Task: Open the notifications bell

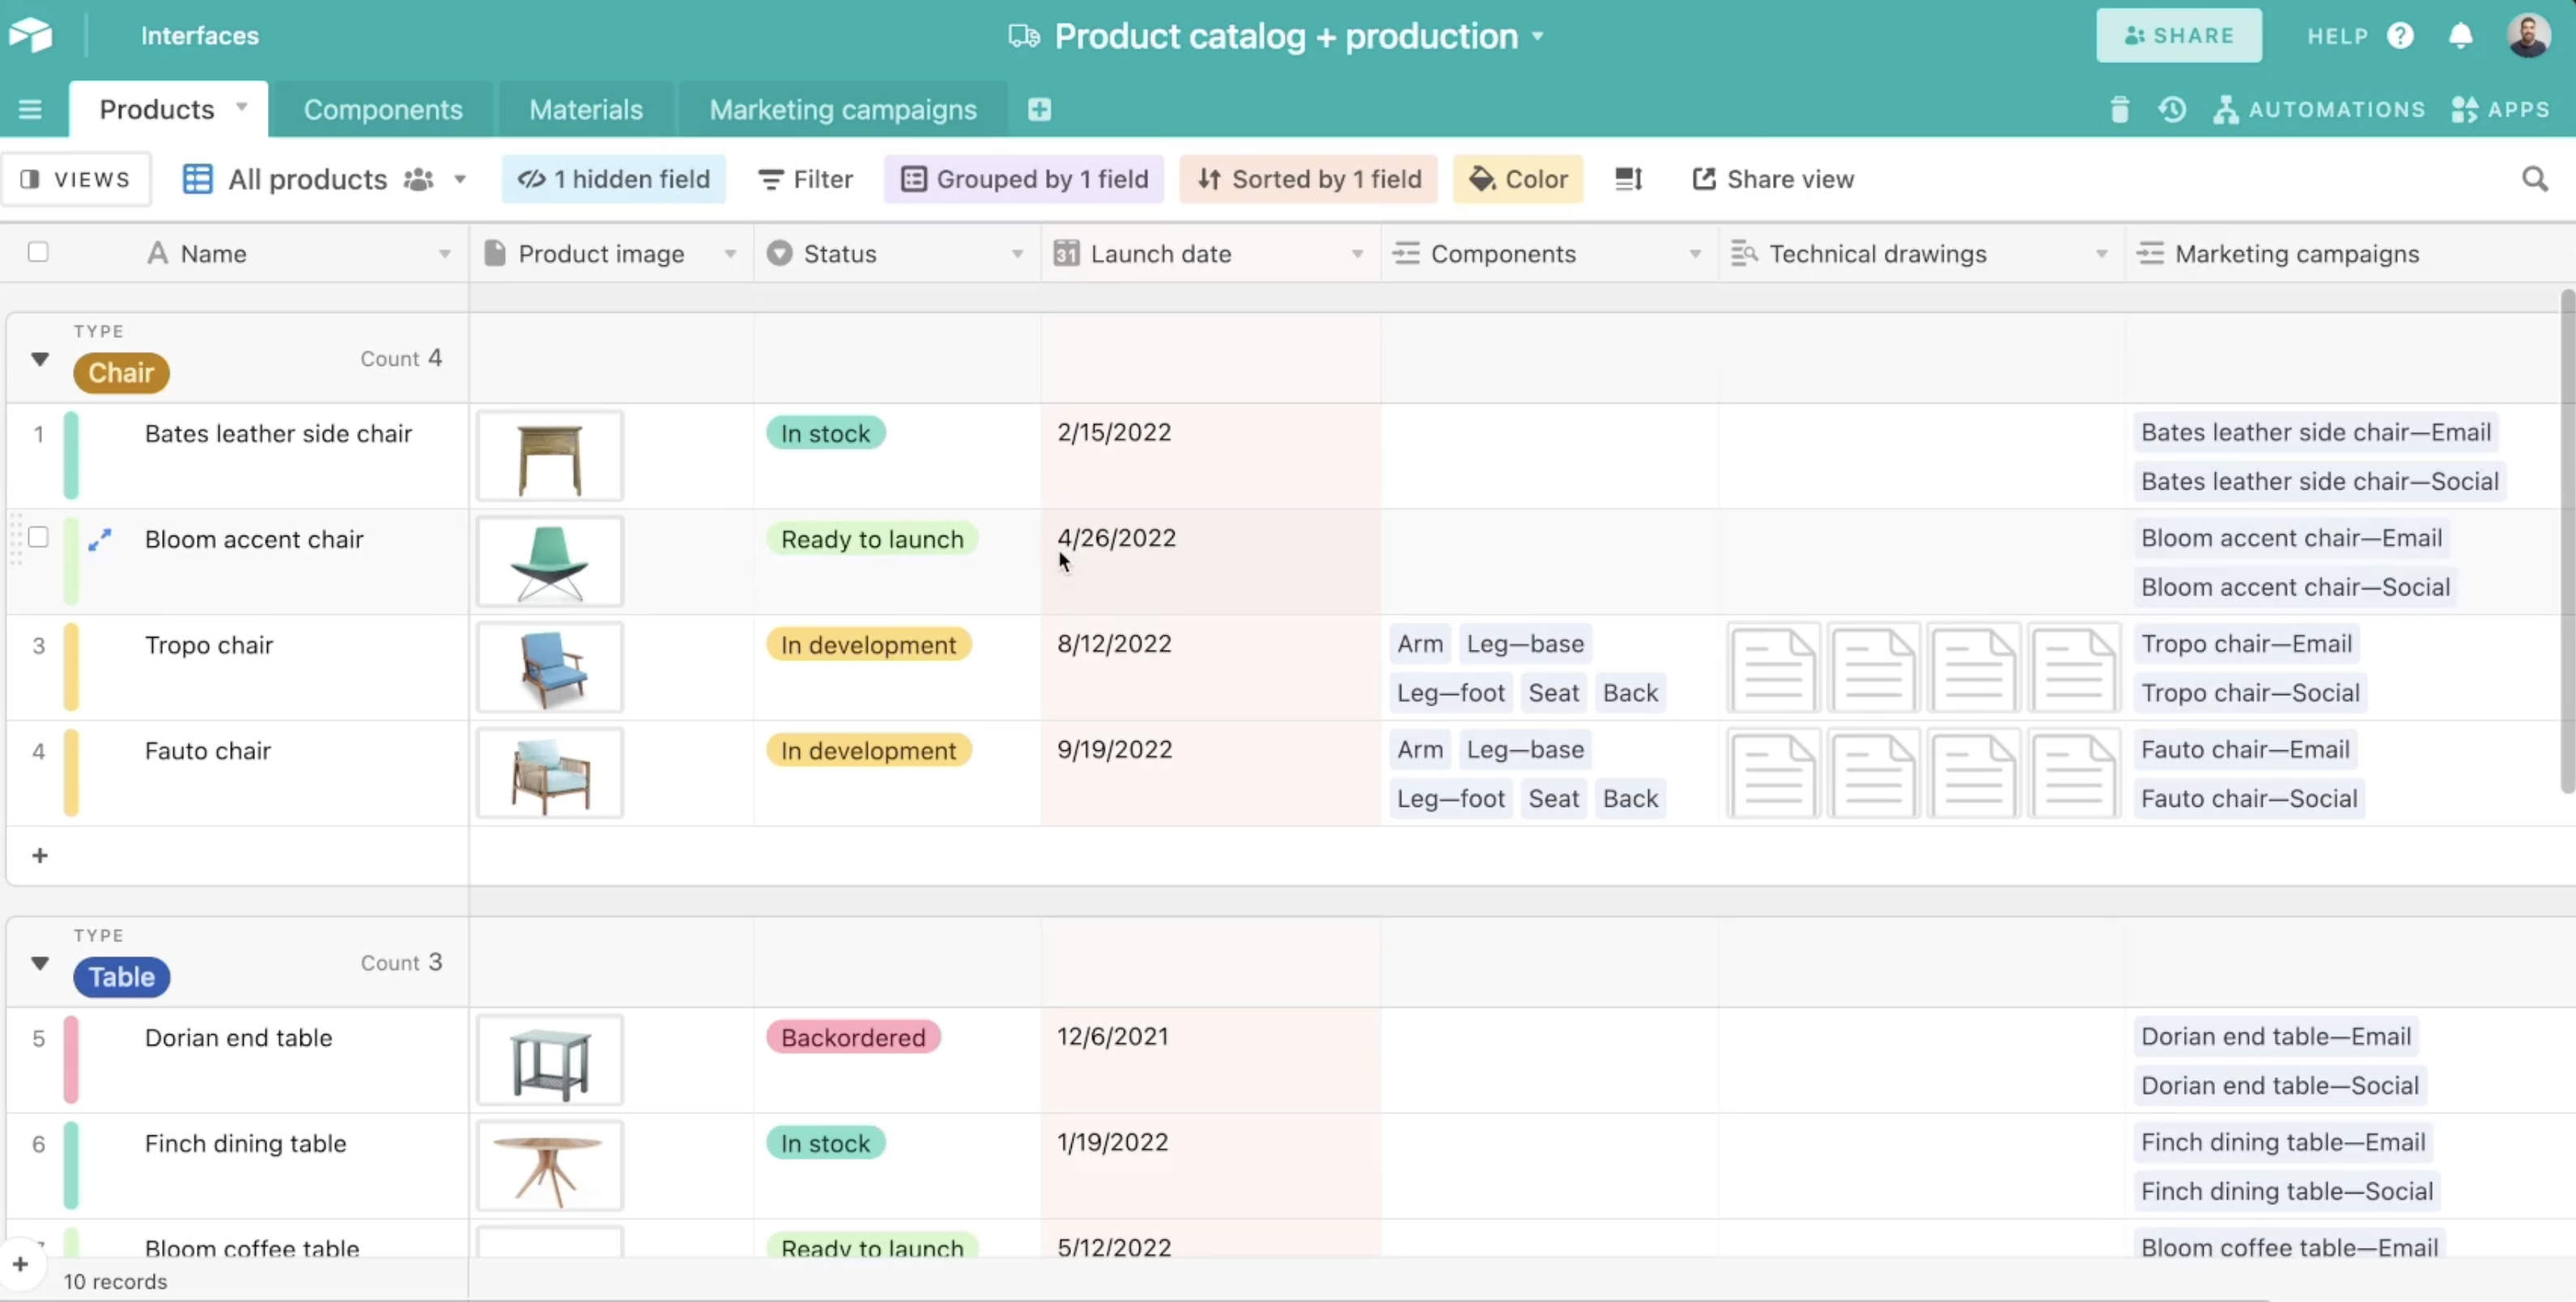Action: click(x=2460, y=36)
